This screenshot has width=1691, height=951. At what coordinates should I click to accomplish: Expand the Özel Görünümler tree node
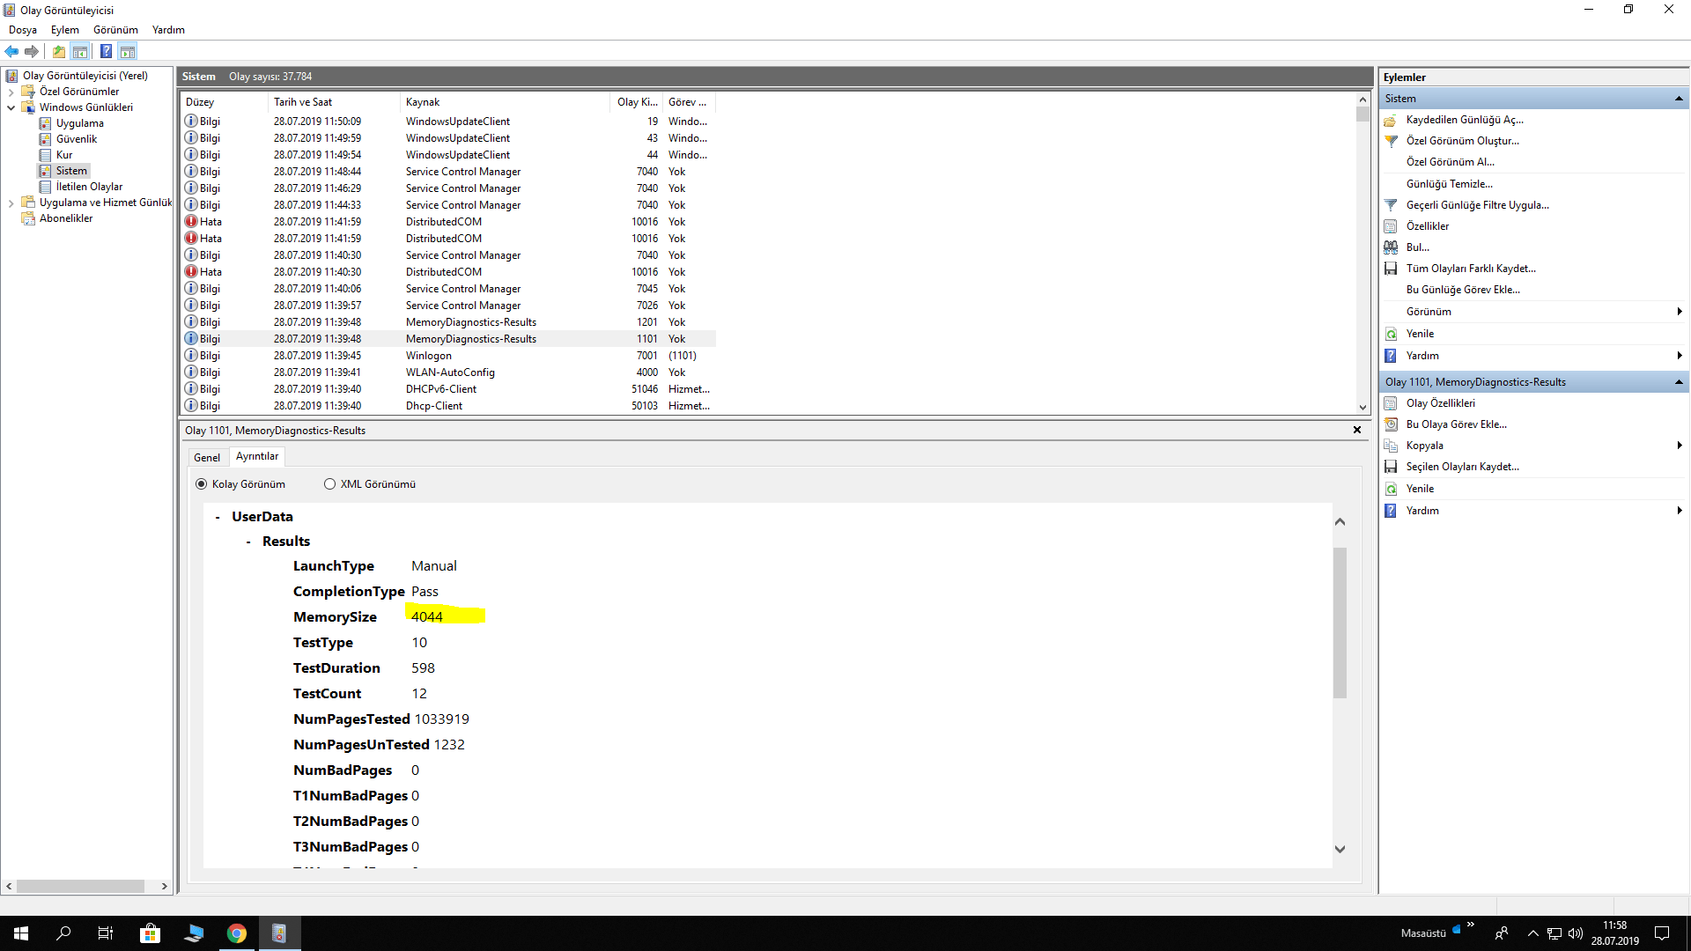click(11, 92)
